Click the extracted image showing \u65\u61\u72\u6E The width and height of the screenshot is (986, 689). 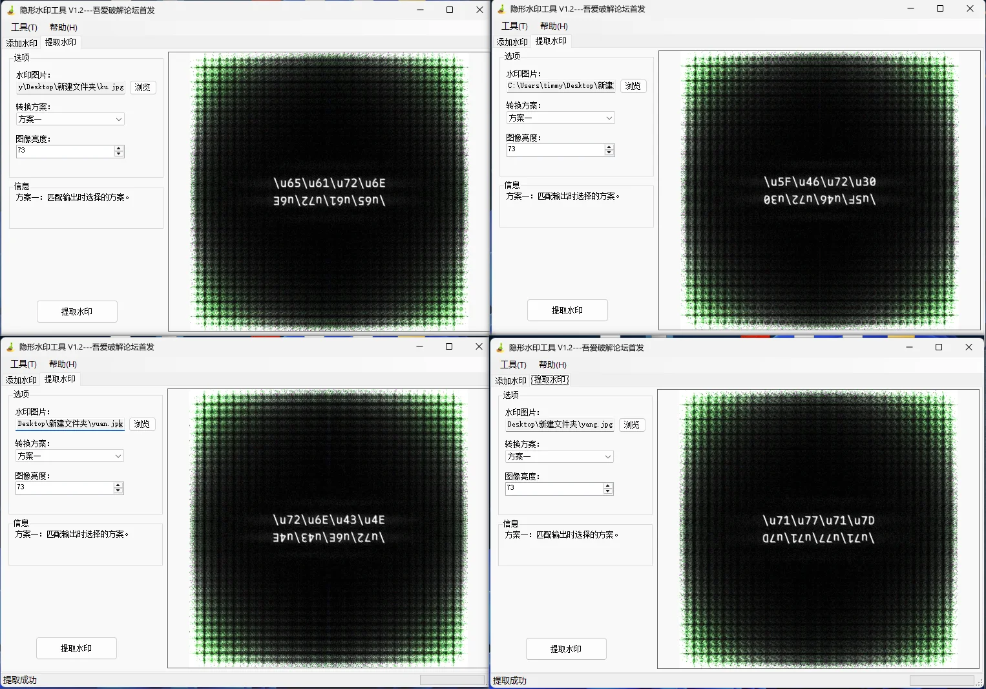(x=329, y=191)
